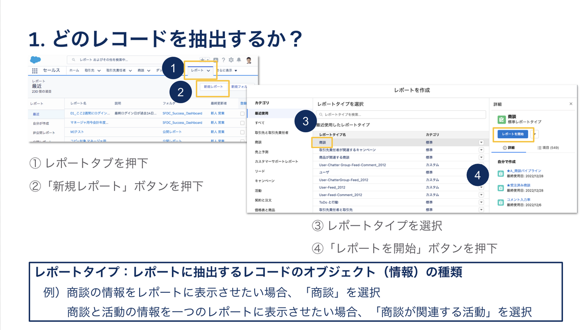The width and height of the screenshot is (587, 330).
Task: Expand the 取引先責任者 tab chevron
Action: click(130, 70)
